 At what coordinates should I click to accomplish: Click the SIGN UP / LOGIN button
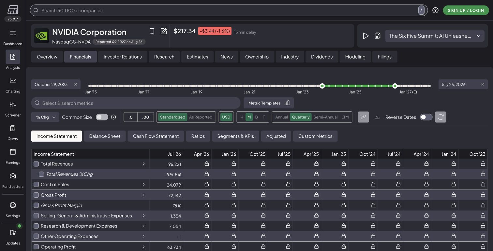(466, 10)
